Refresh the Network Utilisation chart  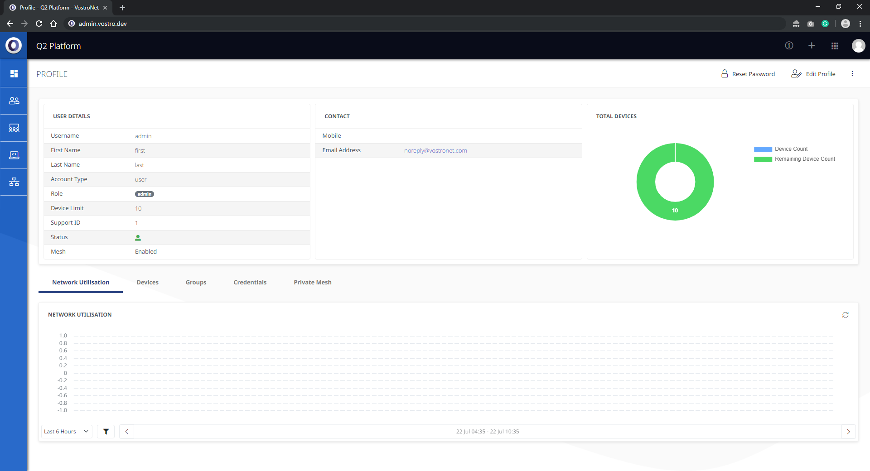(x=845, y=315)
